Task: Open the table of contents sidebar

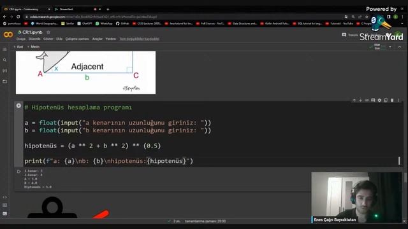Action: pos(4,49)
